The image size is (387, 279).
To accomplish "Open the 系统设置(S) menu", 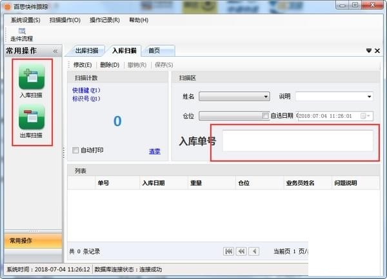I will pyautogui.click(x=25, y=20).
